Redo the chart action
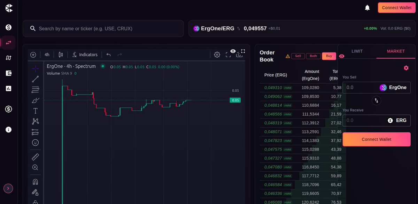The width and height of the screenshot is (418, 204). (120, 55)
